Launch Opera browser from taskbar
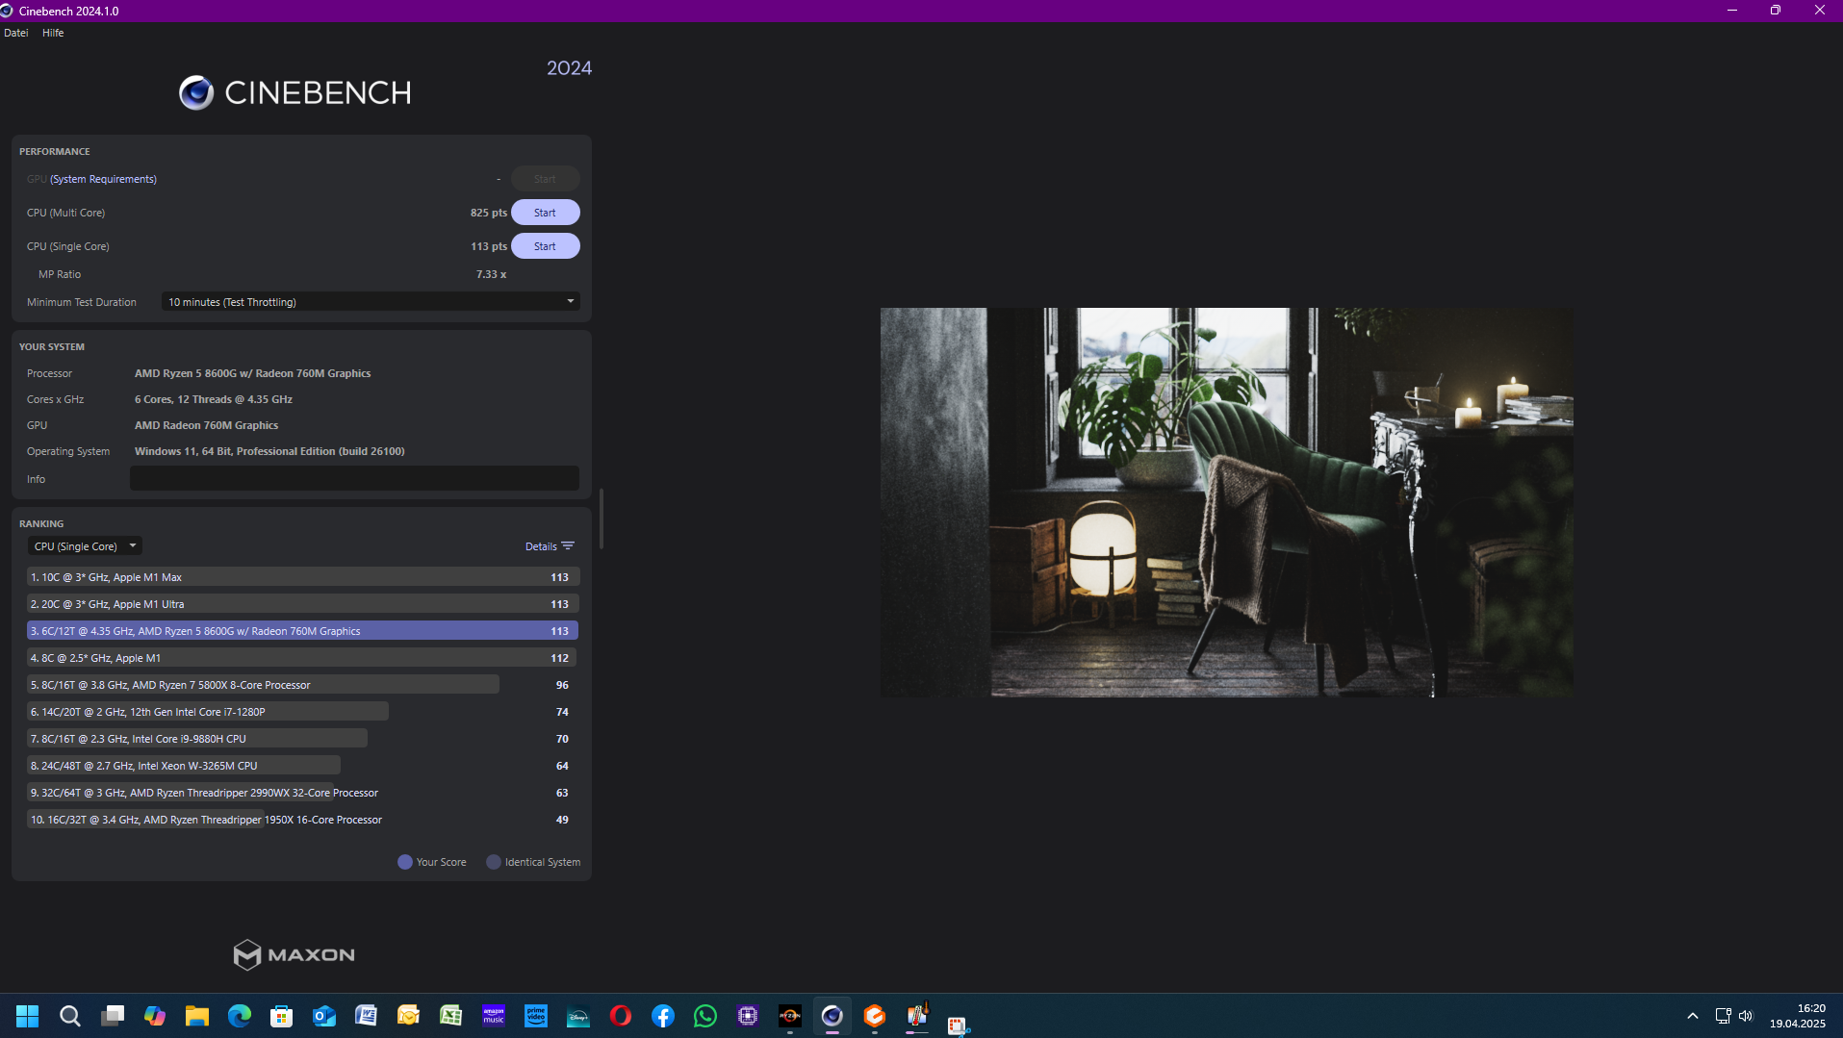The height and width of the screenshot is (1038, 1843). tap(621, 1016)
